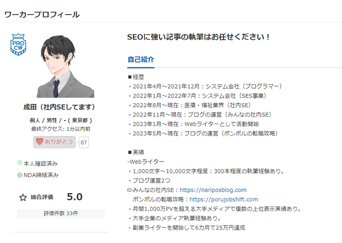Click the green check icon for 本人確認済み
This screenshot has height=243, width=342.
19,162
